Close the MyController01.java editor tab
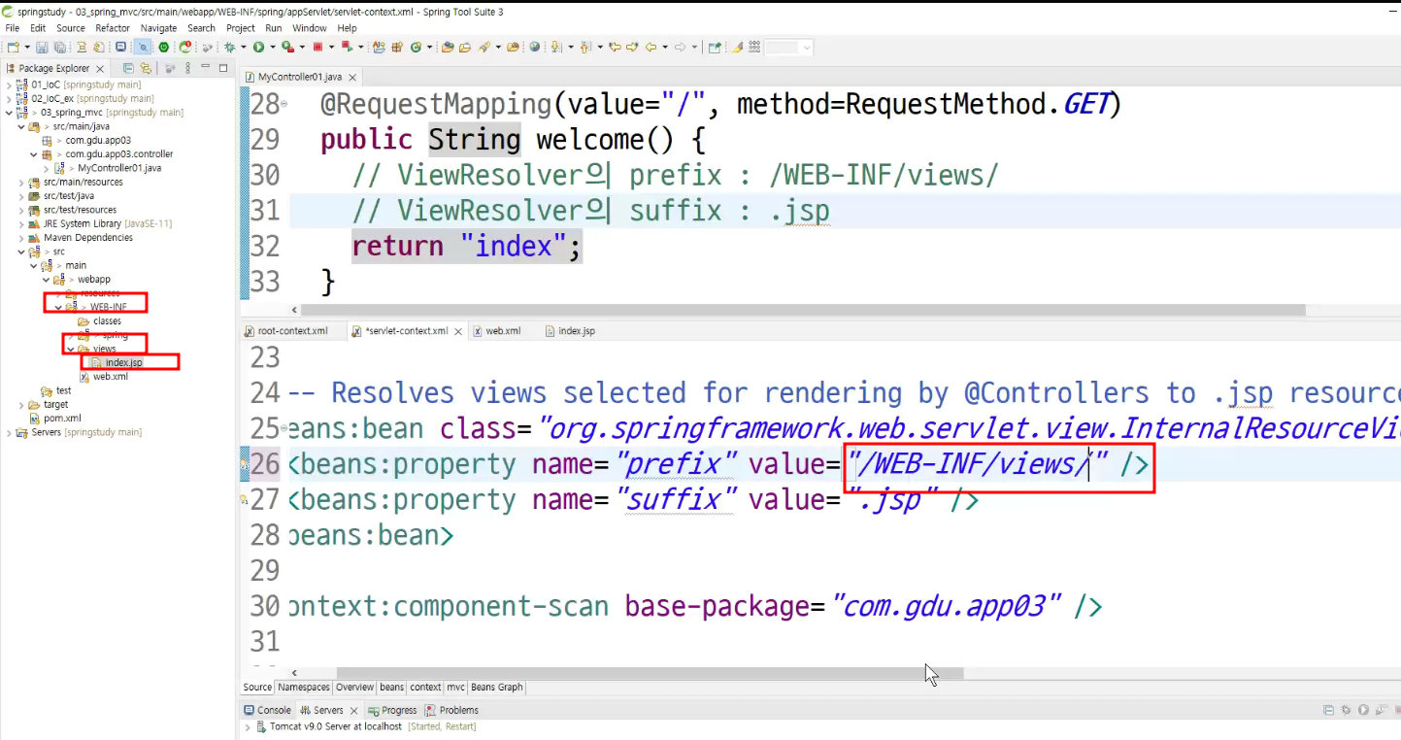Viewport: 1401px width, 740px height. 352,77
